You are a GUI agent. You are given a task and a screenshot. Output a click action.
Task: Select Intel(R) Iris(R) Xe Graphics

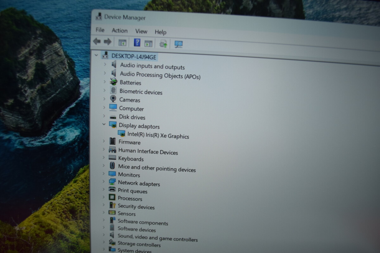pyautogui.click(x=158, y=135)
